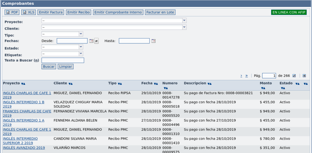The height and width of the screenshot is (153, 312).
Task: Open the INGLÉS INTERMEDIO 1 B 2019 link
Action: click(23, 104)
